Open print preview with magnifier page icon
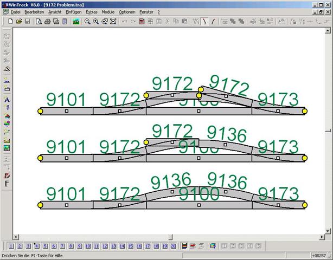 click(39, 21)
